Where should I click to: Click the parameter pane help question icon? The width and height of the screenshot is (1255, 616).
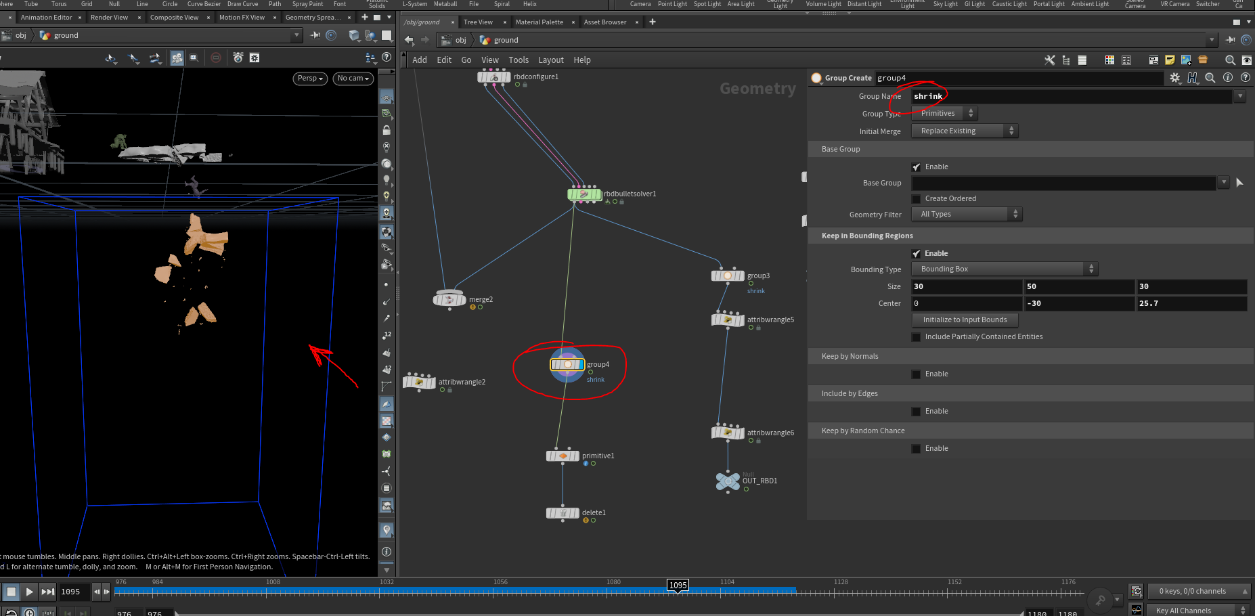point(1245,78)
